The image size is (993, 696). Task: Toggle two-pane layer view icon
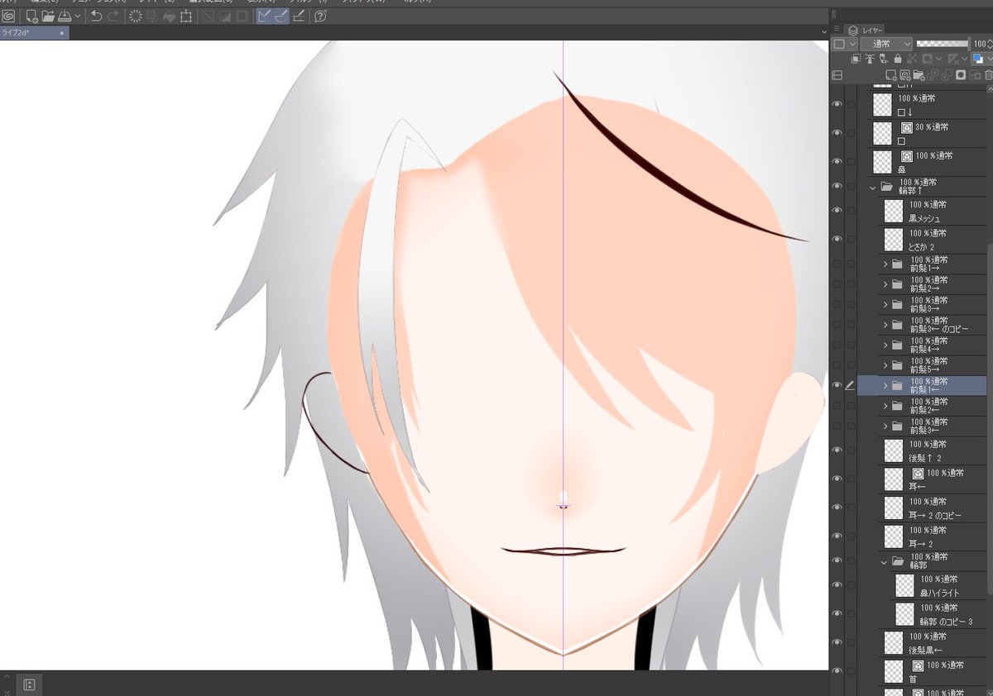tap(837, 75)
